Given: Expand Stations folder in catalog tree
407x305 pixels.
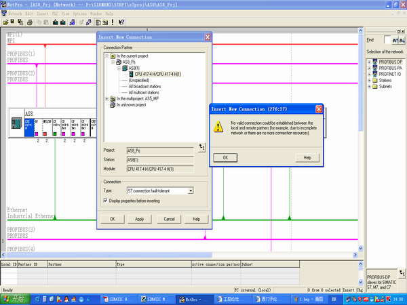Looking at the screenshot, I should coord(369,81).
